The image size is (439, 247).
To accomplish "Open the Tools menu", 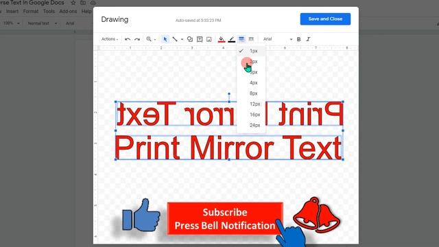I will tap(49, 12).
